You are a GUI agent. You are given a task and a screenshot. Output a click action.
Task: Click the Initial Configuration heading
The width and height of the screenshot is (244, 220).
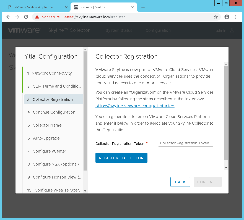[x=50, y=57]
